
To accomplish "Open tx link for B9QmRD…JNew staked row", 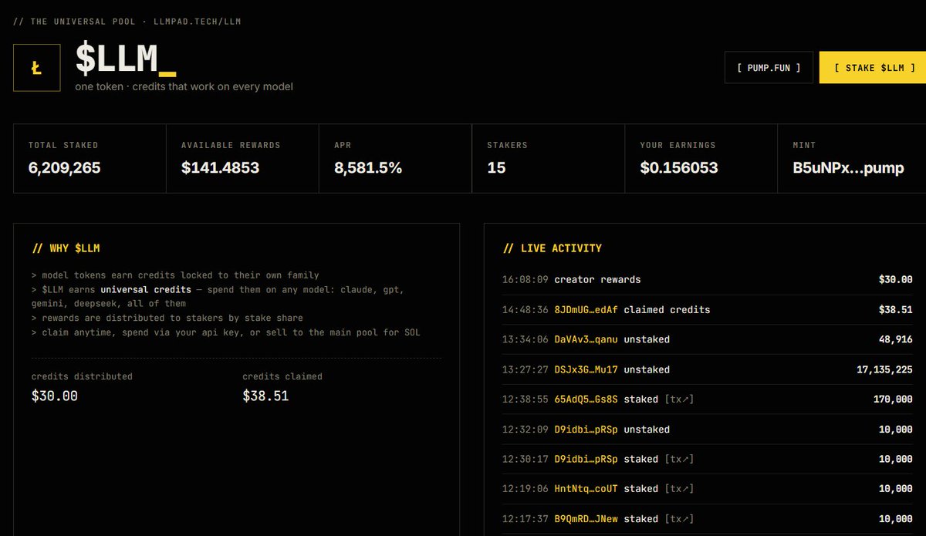I will click(679, 519).
